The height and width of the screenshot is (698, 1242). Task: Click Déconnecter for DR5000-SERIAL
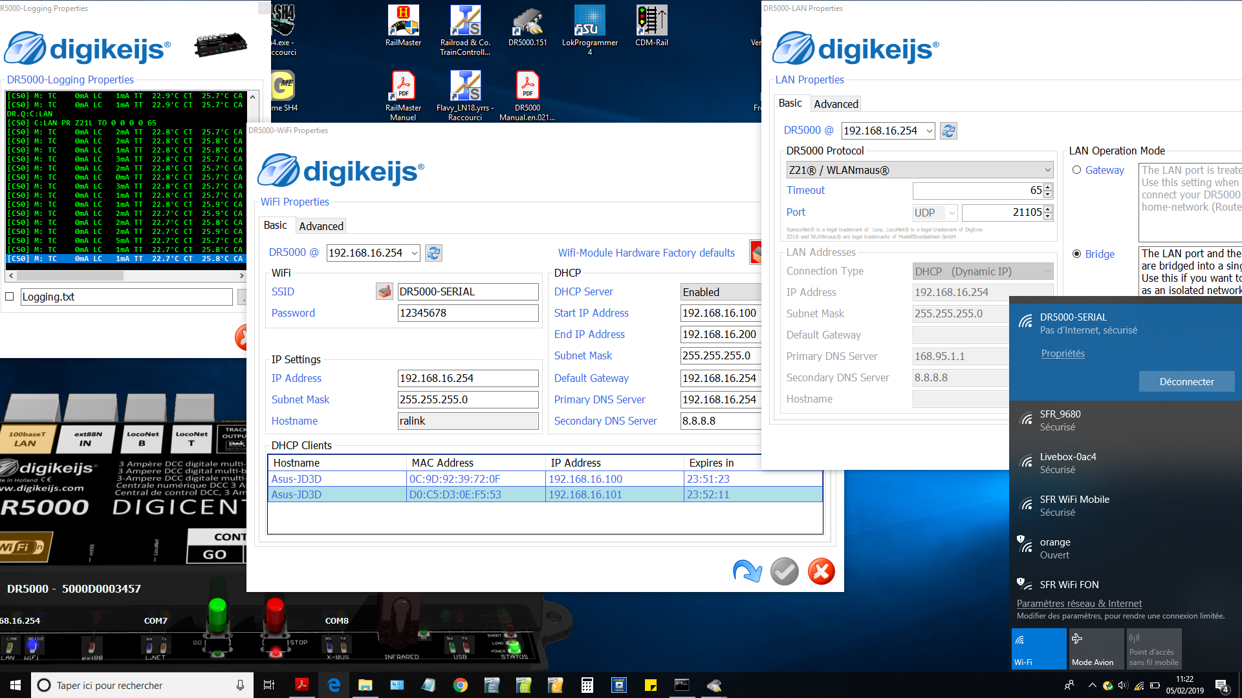click(1186, 381)
